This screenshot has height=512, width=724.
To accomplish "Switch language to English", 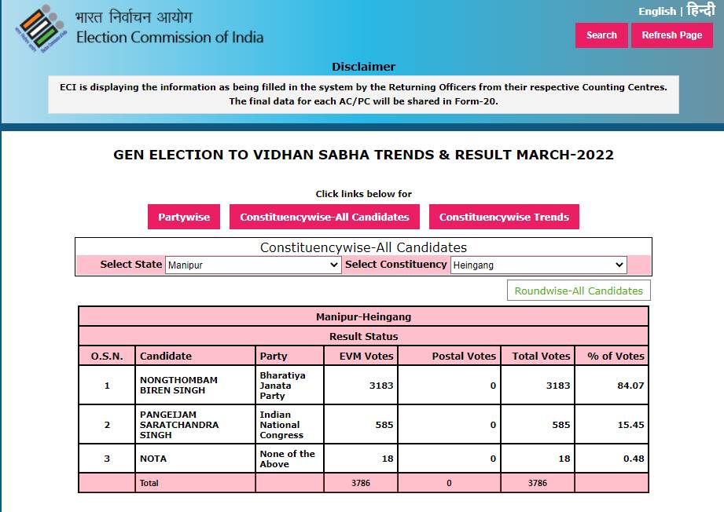I will [657, 12].
